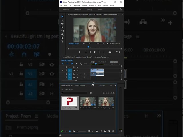Click the Quick Export icon
183x137 pixels.
point(121,9)
